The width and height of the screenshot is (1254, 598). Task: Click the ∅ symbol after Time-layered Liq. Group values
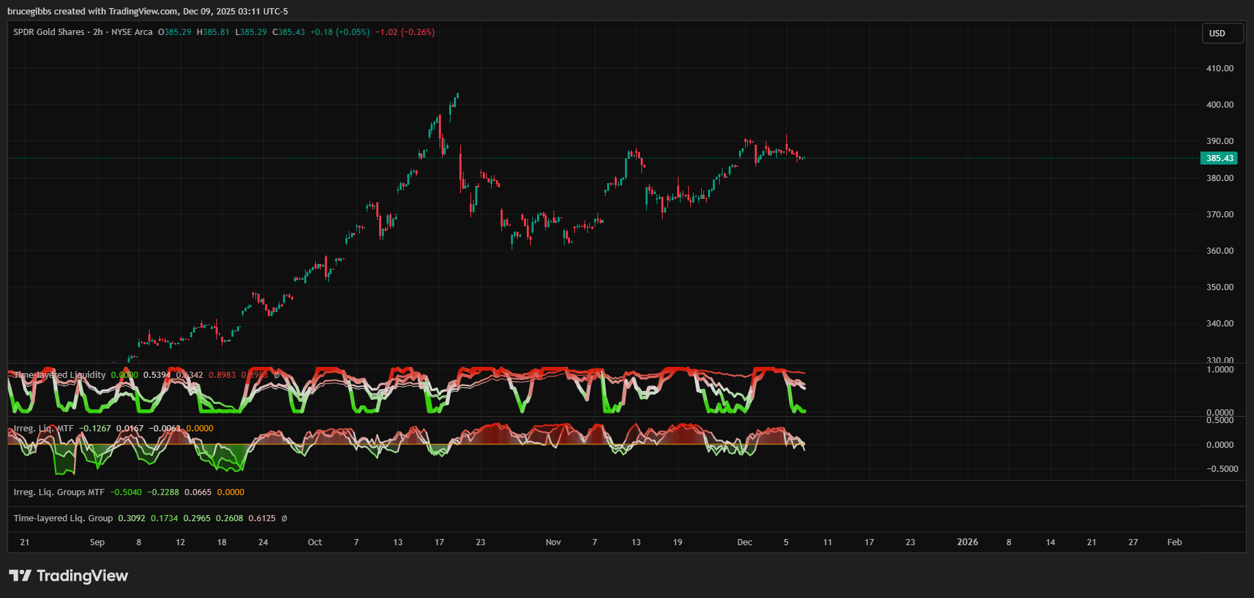tap(284, 518)
